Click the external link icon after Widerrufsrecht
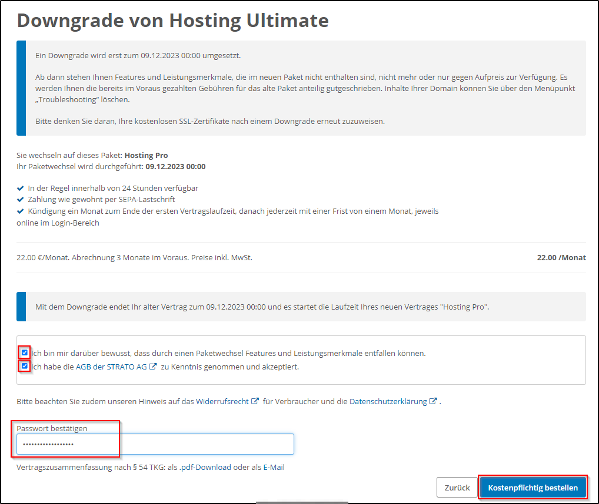The width and height of the screenshot is (599, 504). (x=255, y=402)
